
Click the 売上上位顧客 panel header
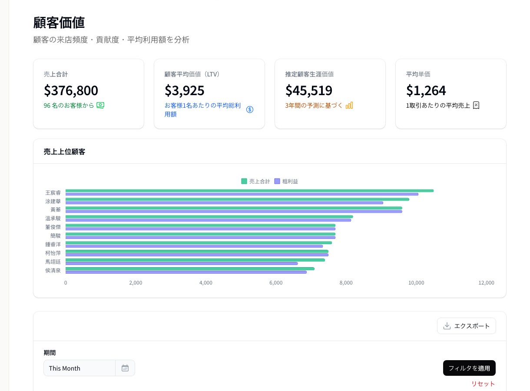pos(64,151)
